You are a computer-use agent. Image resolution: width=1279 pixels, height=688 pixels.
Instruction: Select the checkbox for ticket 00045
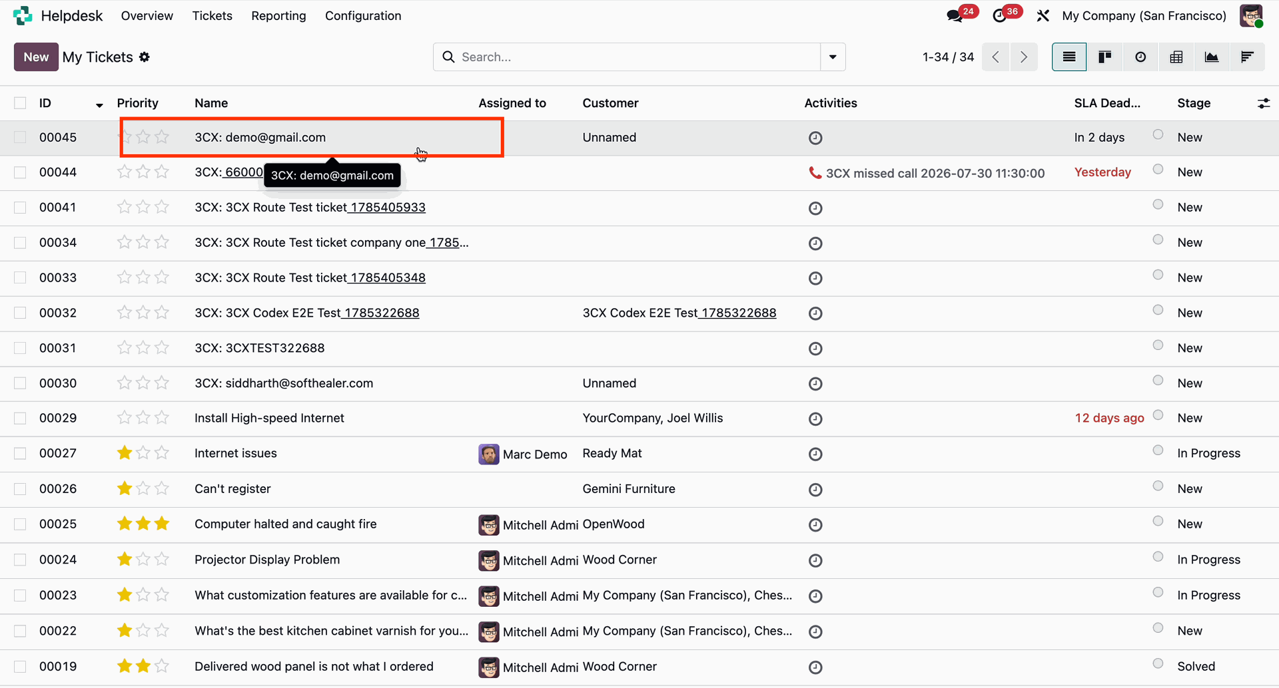pyautogui.click(x=20, y=137)
